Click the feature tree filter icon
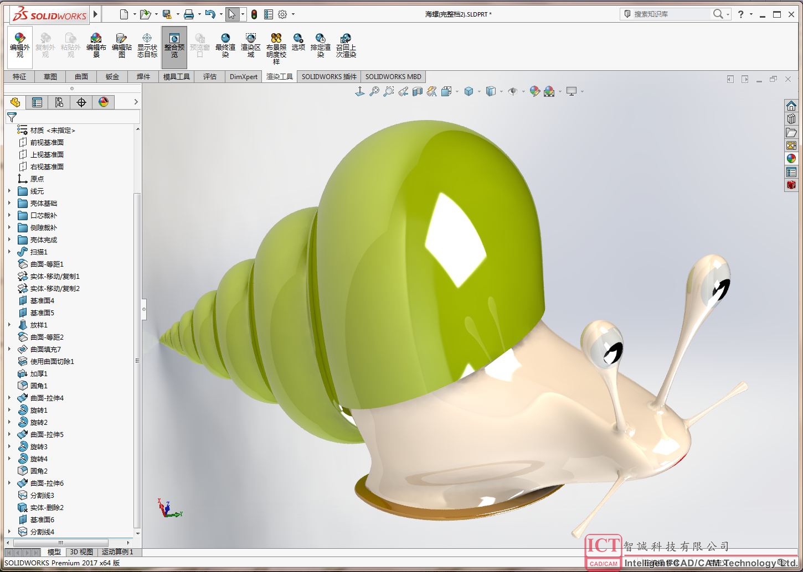 [12, 117]
